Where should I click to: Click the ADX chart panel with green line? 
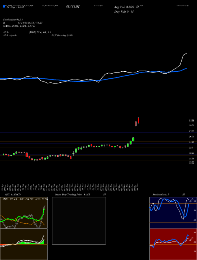24,213
